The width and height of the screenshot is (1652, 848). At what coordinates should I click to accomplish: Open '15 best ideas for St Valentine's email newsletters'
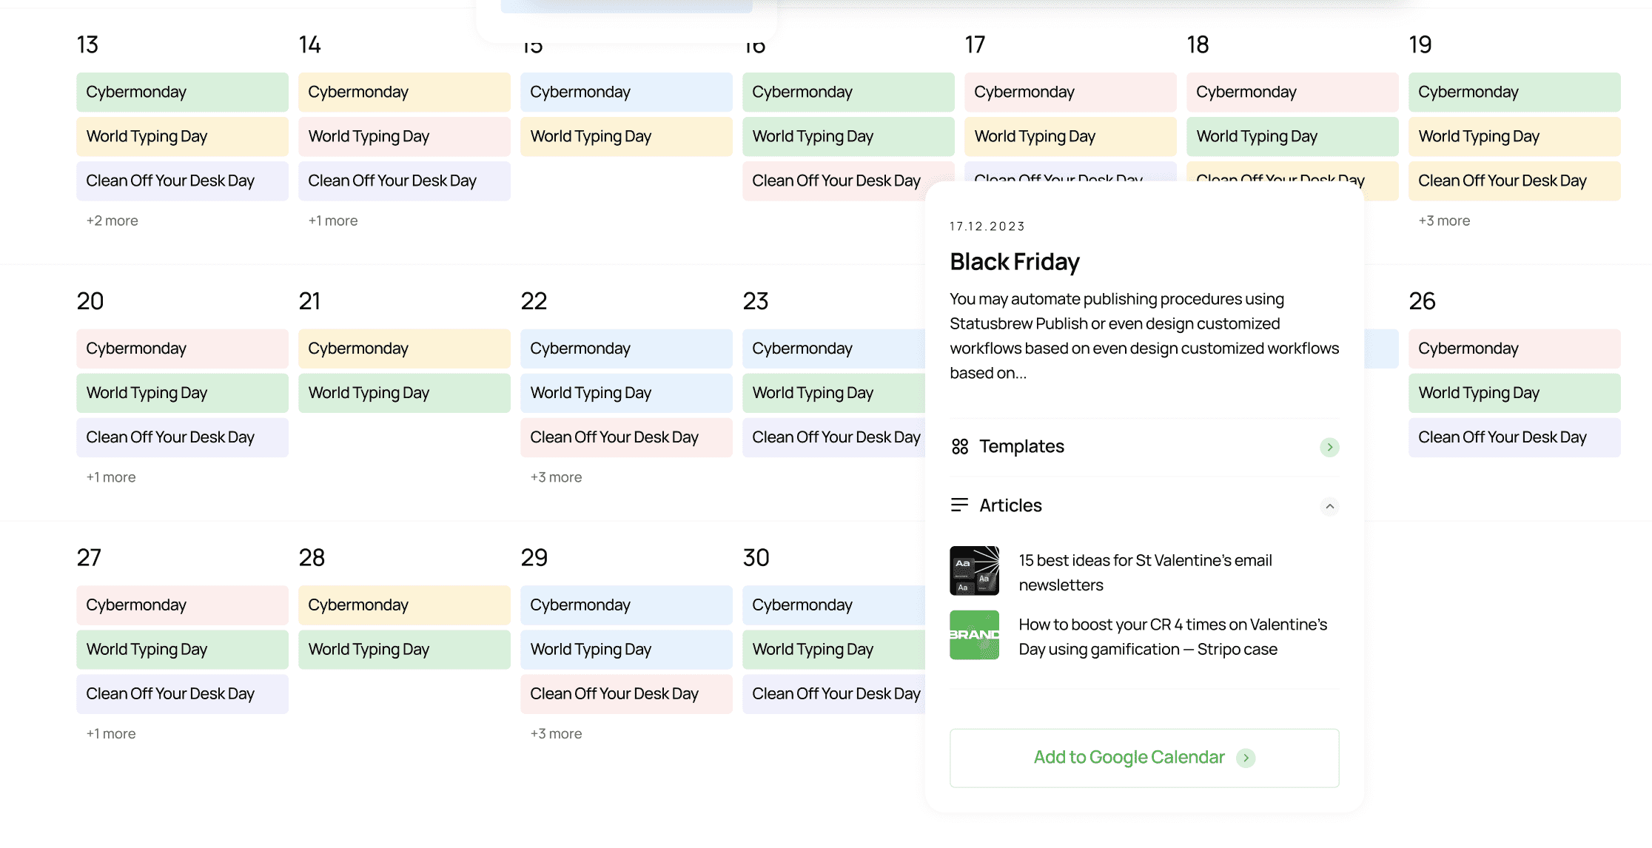coord(1145,572)
